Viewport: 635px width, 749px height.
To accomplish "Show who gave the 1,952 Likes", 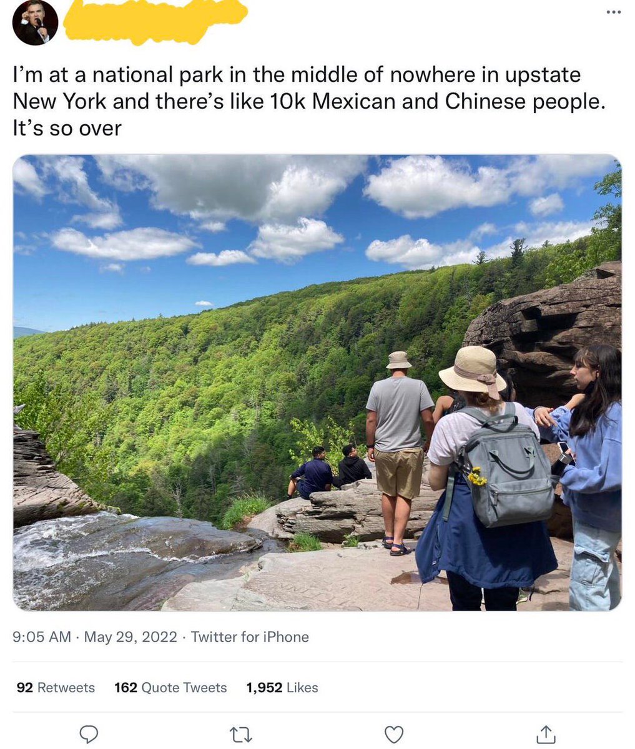I will click(282, 687).
